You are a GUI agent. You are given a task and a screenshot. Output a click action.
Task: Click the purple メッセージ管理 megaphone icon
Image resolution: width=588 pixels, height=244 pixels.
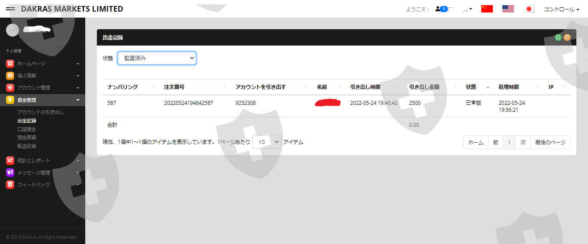(10, 173)
